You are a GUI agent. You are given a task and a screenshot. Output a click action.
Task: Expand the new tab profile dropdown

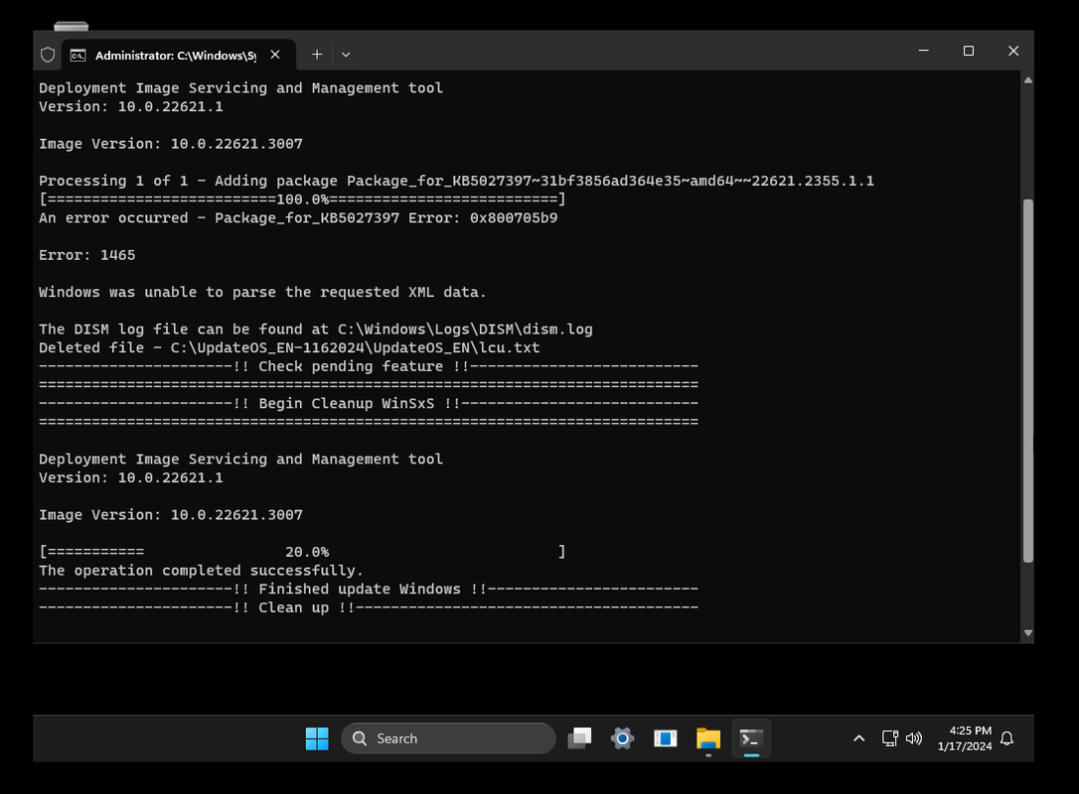pyautogui.click(x=346, y=55)
